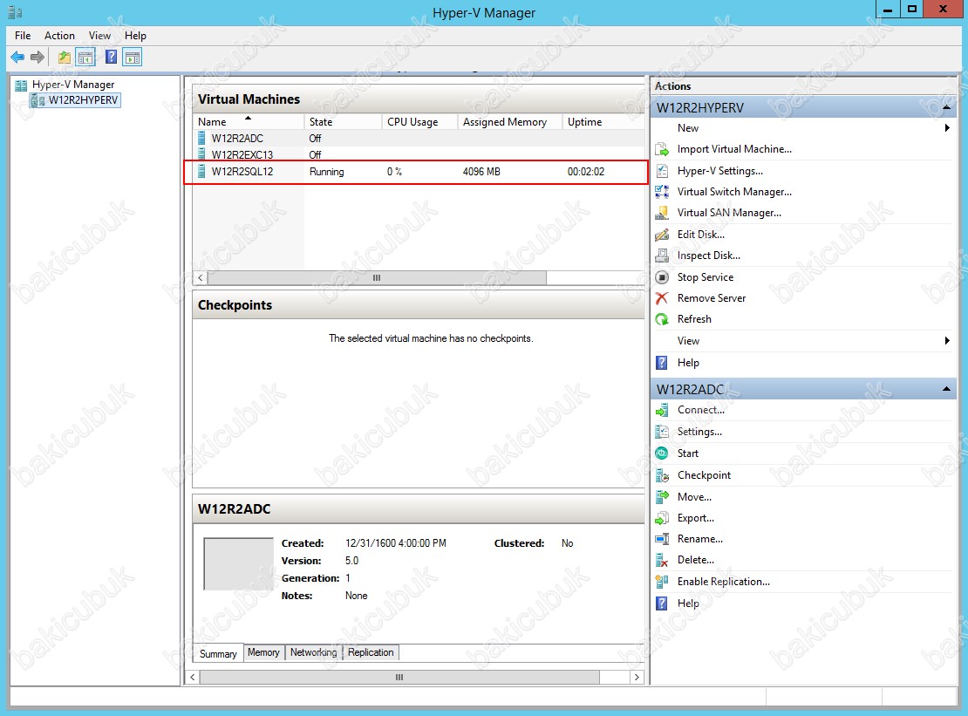968x716 pixels.
Task: Click the Move icon in Actions
Action: coord(662,497)
